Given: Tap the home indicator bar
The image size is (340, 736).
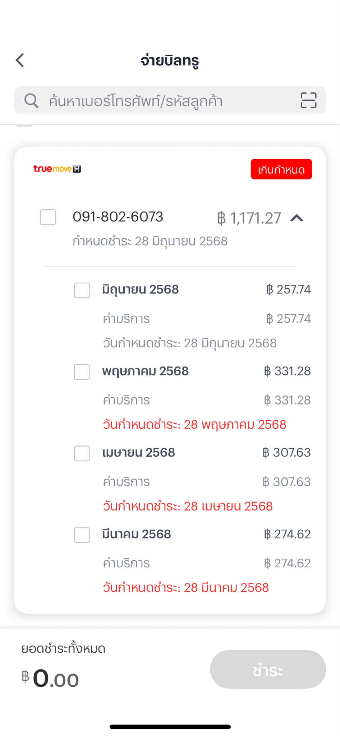Looking at the screenshot, I should click(170, 727).
